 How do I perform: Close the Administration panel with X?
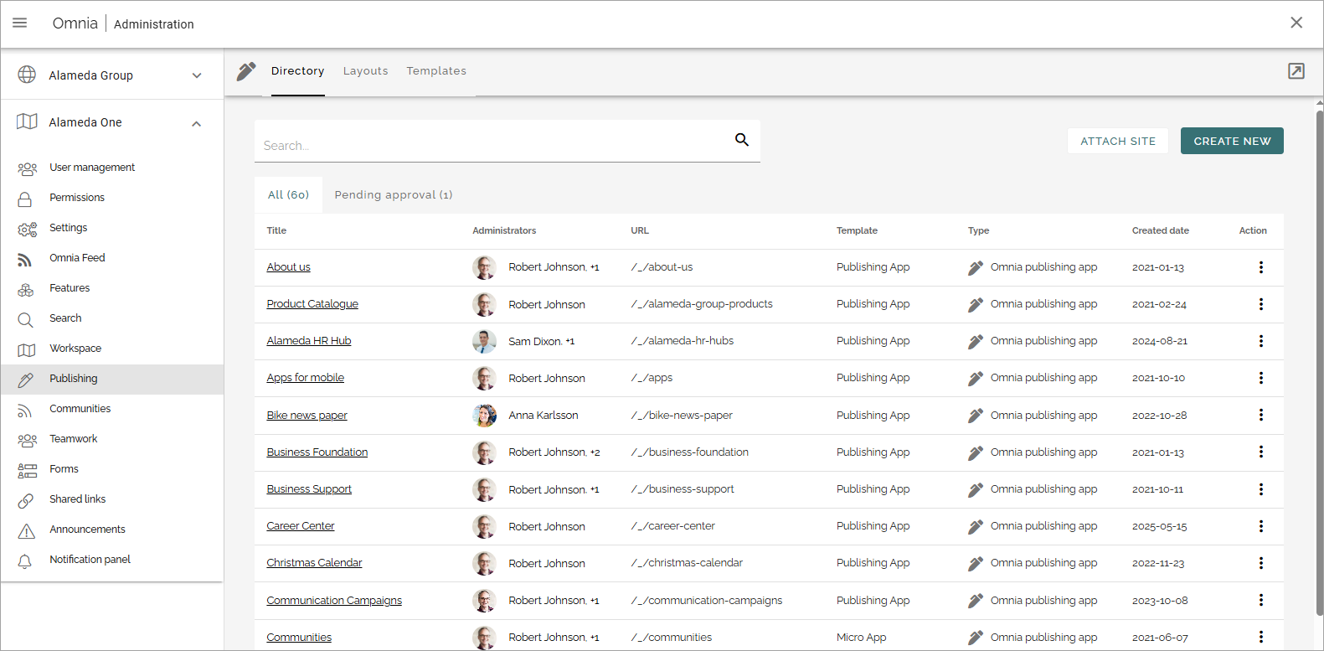[x=1296, y=23]
